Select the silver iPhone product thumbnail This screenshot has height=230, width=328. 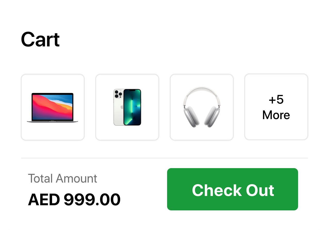127,107
